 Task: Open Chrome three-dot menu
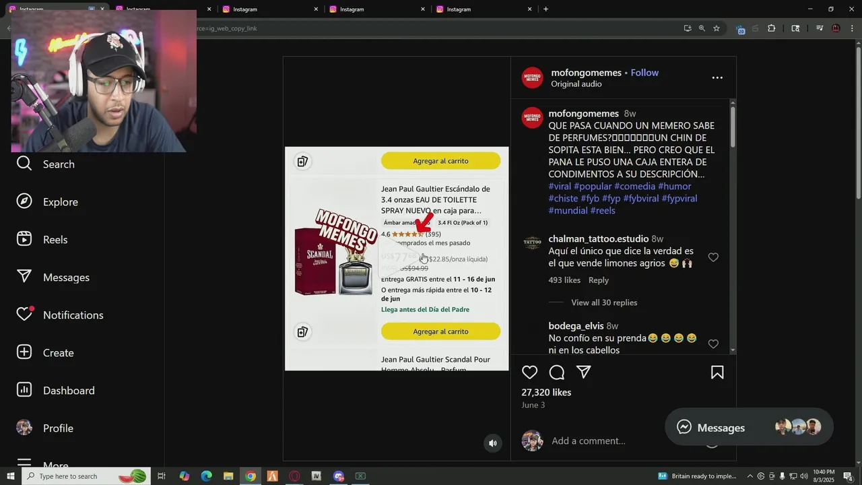(x=853, y=28)
